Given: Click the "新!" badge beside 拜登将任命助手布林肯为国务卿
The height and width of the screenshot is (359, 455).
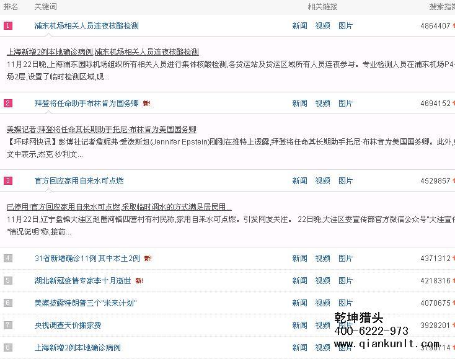Looking at the screenshot, I should coord(147,104).
